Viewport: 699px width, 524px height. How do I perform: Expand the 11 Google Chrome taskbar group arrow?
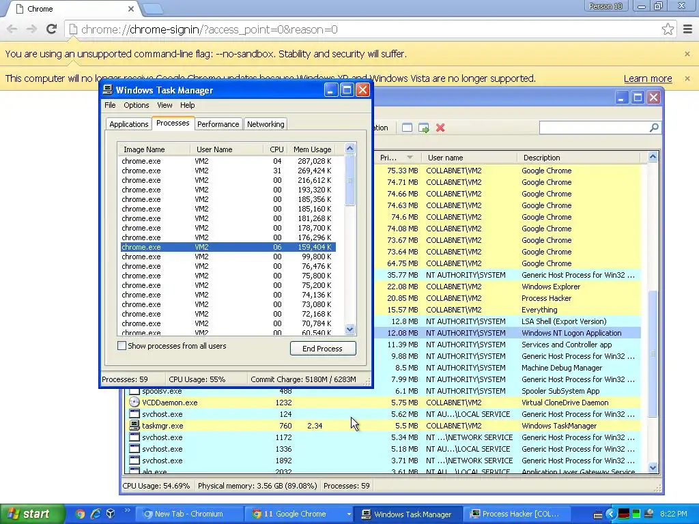coord(349,514)
